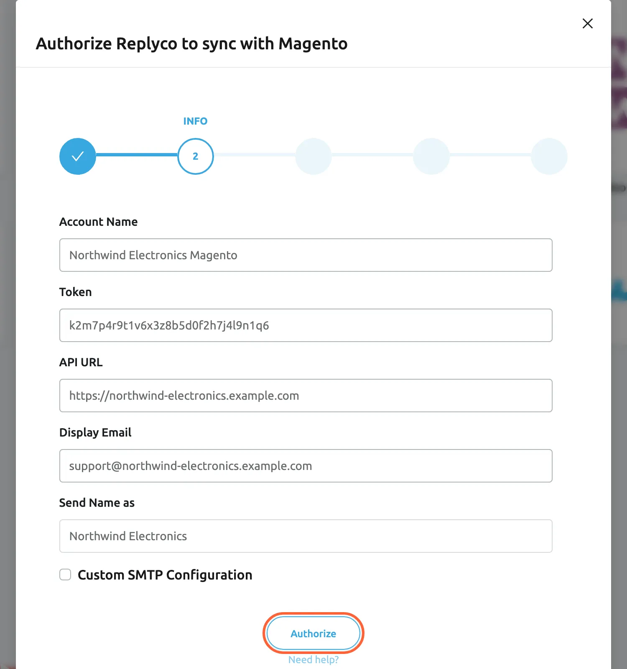This screenshot has width=627, height=669.
Task: Click the Account Name label
Action: [x=99, y=222]
